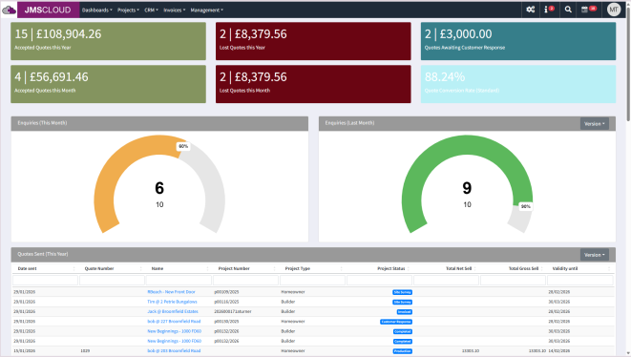Click the Customer Response status badge
631x357 pixels.
[x=396, y=322]
